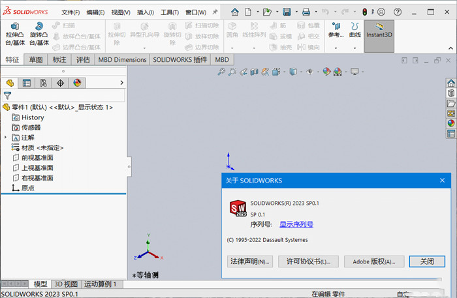The width and height of the screenshot is (457, 298).
Task: Switch to the 评估 (Evaluate) ribbon tab
Action: (83, 59)
